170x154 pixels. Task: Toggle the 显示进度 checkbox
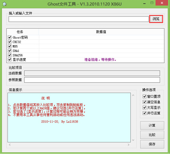10,60
